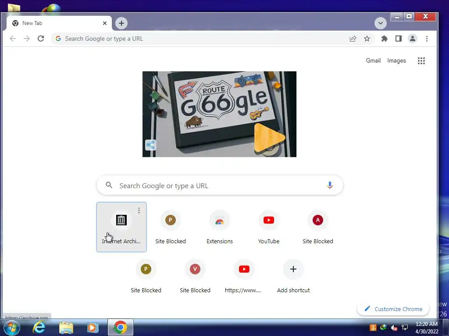Click the page search box
Image resolution: width=449 pixels, height=336 pixels.
pyautogui.click(x=220, y=185)
